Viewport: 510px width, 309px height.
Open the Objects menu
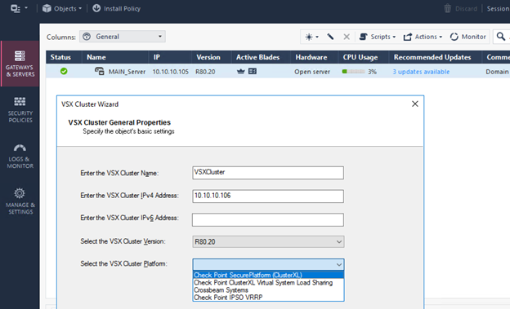(62, 8)
